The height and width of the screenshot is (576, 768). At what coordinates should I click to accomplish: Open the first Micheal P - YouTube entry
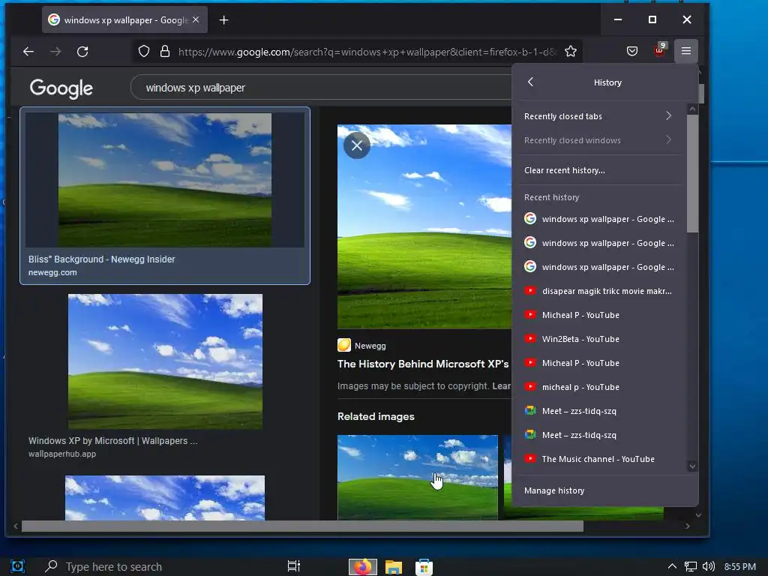[599, 315]
